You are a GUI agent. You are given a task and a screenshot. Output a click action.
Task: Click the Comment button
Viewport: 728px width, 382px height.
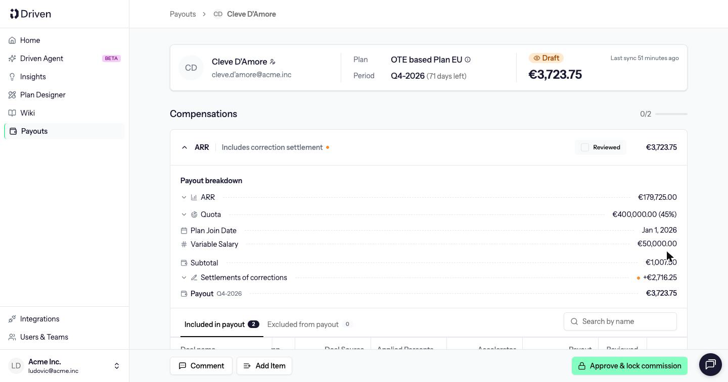pos(201,366)
